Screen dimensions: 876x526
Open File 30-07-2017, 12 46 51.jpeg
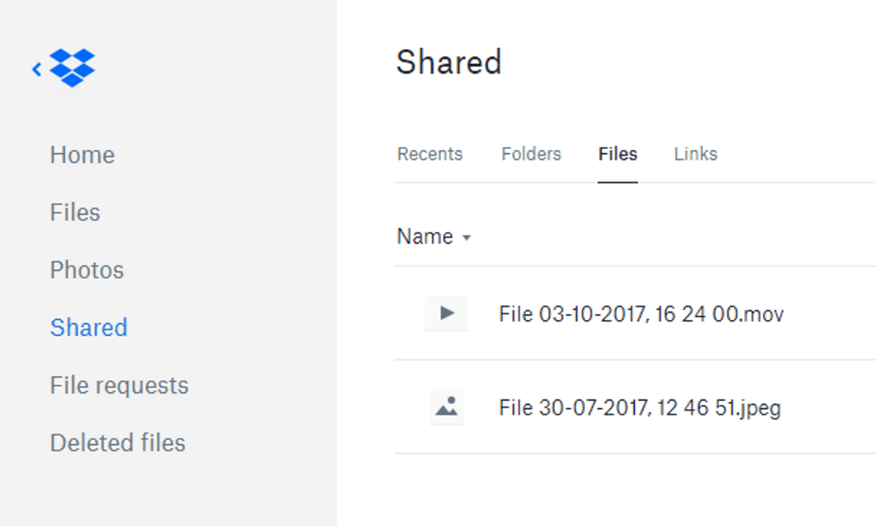click(639, 408)
